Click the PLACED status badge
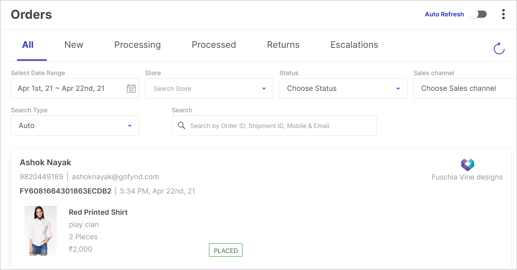 pyautogui.click(x=226, y=250)
